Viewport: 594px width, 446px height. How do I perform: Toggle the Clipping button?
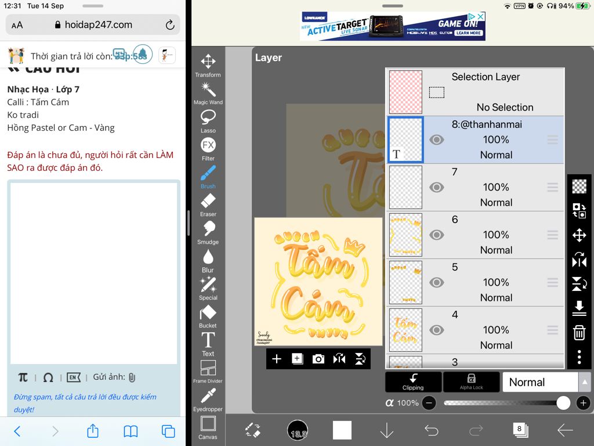coord(413,382)
